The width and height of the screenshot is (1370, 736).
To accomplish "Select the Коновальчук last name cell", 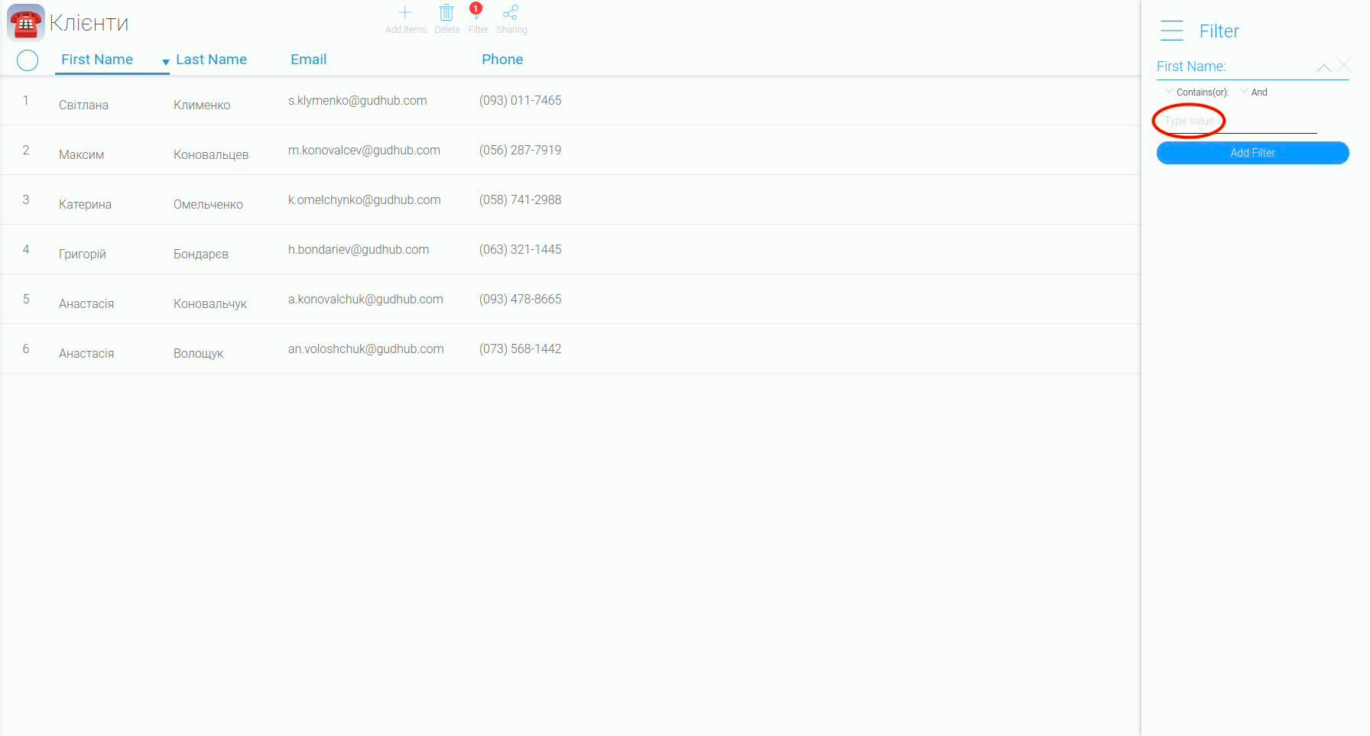I will 210,303.
